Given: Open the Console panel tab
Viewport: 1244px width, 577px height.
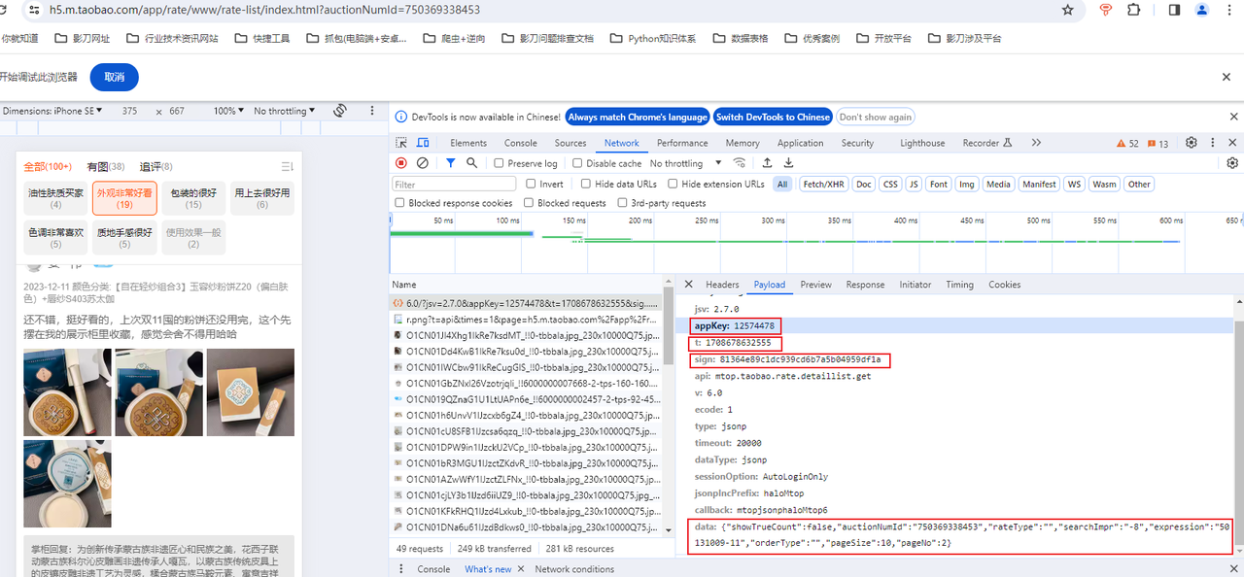Looking at the screenshot, I should (x=520, y=143).
